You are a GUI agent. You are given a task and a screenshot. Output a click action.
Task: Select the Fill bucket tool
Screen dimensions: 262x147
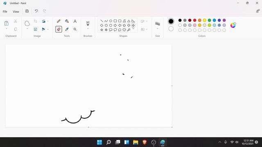coord(67,21)
